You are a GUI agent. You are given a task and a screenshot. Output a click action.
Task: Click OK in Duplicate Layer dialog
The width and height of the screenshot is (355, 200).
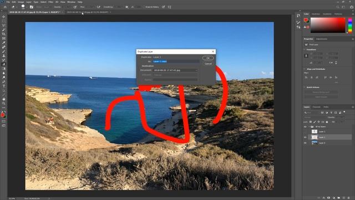208,58
